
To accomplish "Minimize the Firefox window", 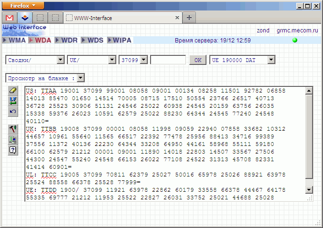I will (300, 6).
